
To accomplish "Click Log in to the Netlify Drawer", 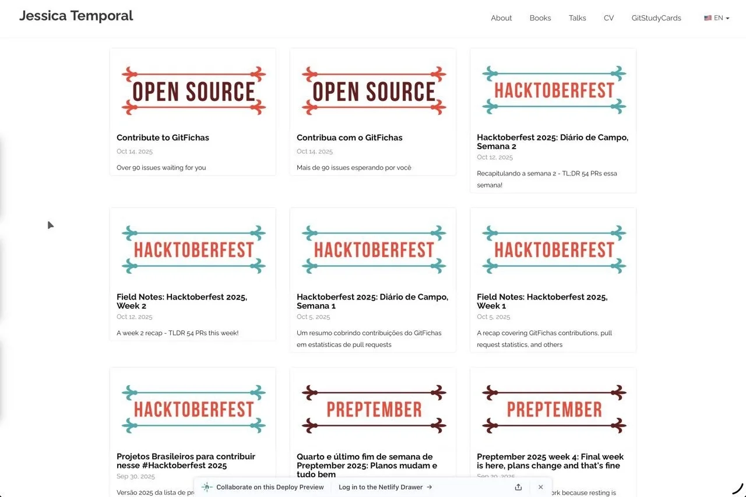I will click(x=381, y=487).
